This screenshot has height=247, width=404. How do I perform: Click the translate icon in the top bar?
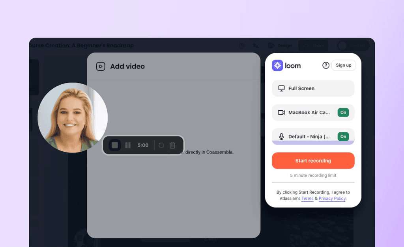point(256,46)
